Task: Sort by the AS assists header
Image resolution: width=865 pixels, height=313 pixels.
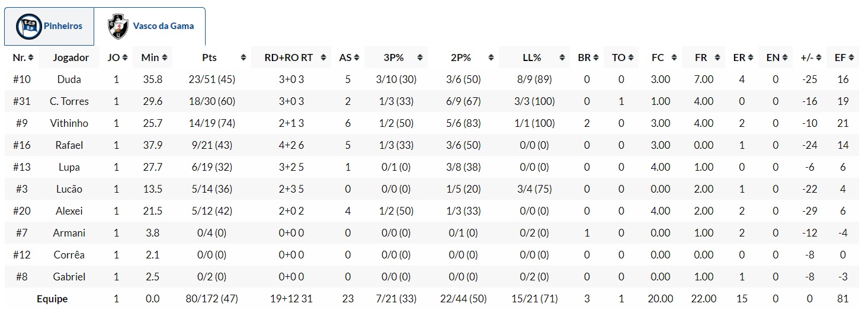Action: click(345, 58)
